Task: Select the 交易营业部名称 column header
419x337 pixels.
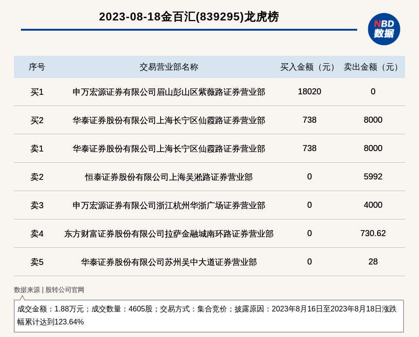Action: click(169, 67)
